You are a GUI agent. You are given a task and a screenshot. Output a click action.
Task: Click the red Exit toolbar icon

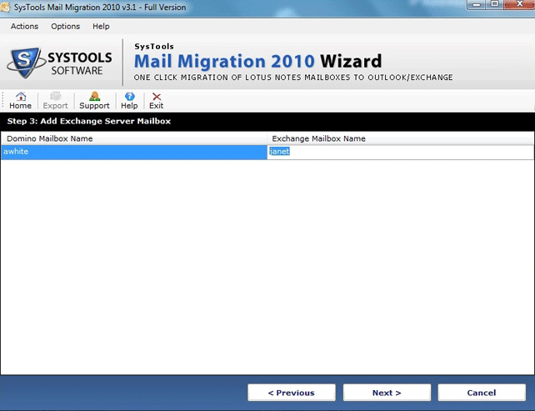click(x=157, y=101)
